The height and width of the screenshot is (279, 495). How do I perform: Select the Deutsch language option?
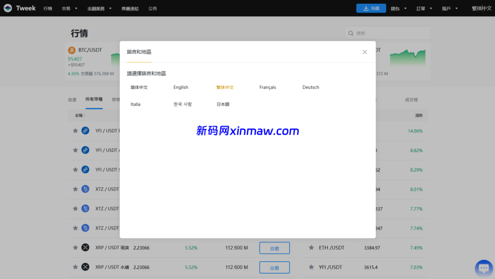310,87
